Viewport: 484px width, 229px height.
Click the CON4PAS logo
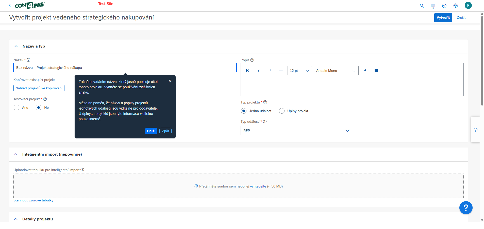click(x=29, y=5)
